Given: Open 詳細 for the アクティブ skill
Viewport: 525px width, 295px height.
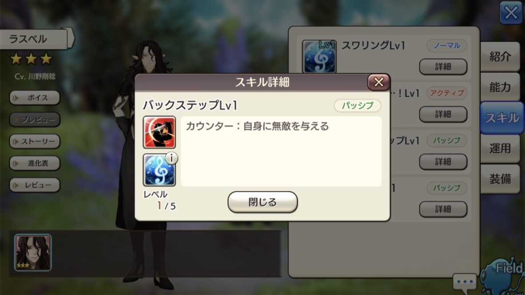Looking at the screenshot, I should click(x=443, y=114).
